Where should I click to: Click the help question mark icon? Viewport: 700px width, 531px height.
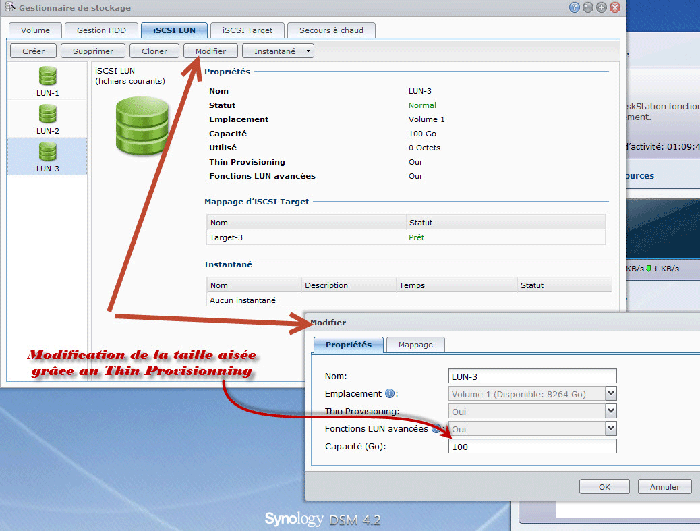pyautogui.click(x=575, y=8)
